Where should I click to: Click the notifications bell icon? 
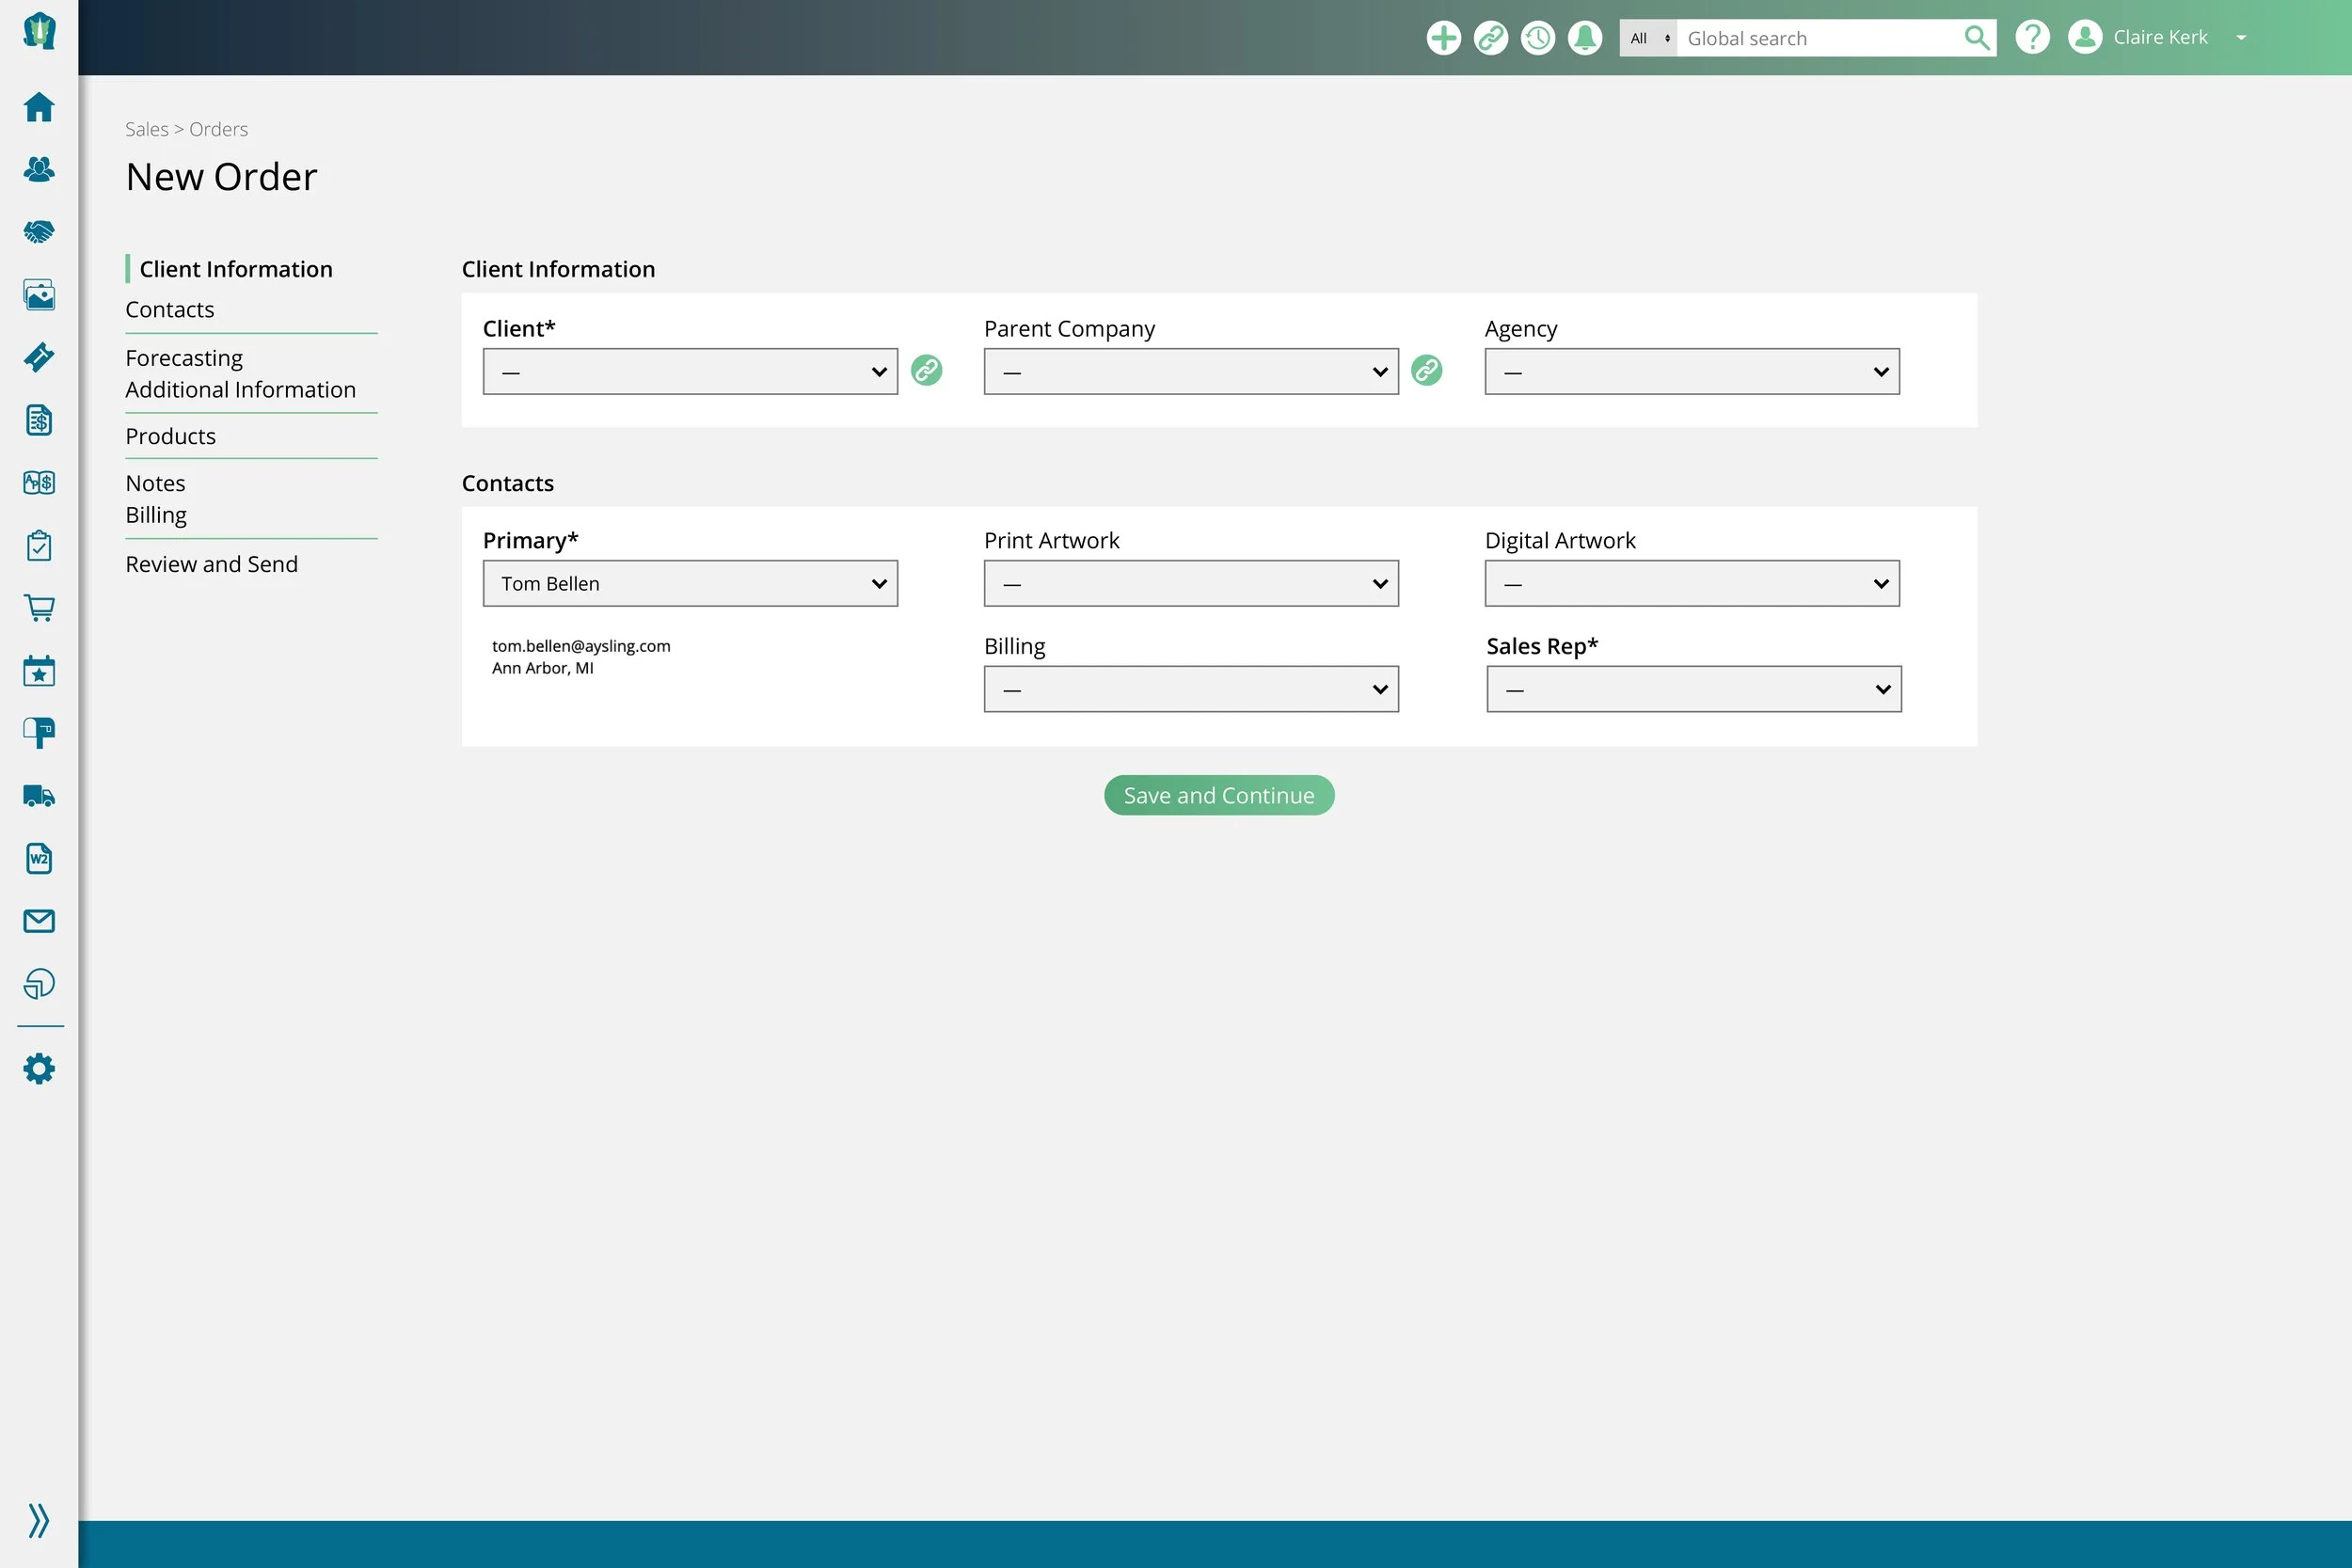click(x=1584, y=38)
